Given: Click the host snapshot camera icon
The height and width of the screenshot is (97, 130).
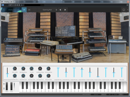Looking at the screenshot, I should (18, 5).
